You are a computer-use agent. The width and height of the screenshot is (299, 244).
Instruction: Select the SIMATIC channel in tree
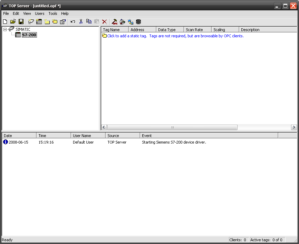[x=23, y=29]
